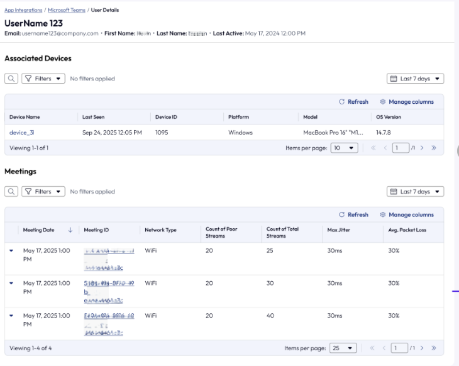Go to next page of Meetings

click(422, 348)
